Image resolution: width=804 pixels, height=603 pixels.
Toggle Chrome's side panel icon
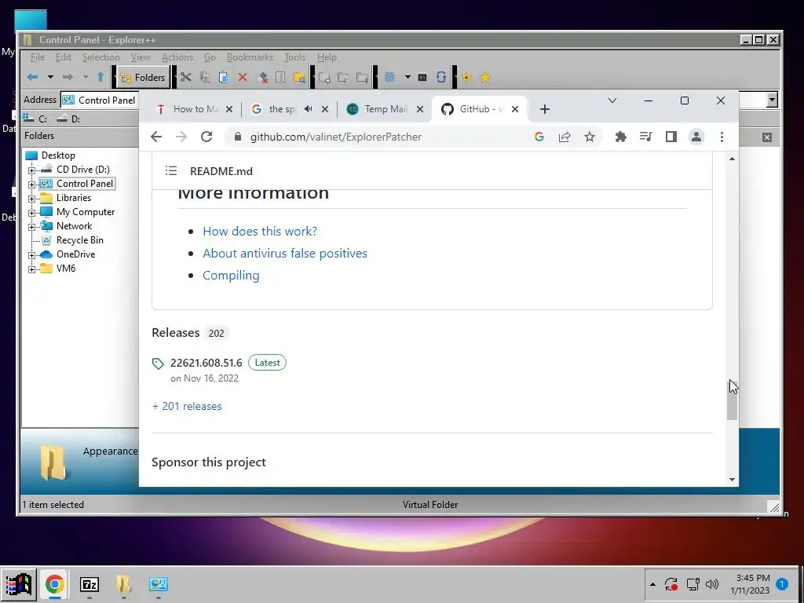click(671, 137)
